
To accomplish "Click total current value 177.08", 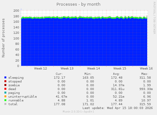I will click(59, 104).
